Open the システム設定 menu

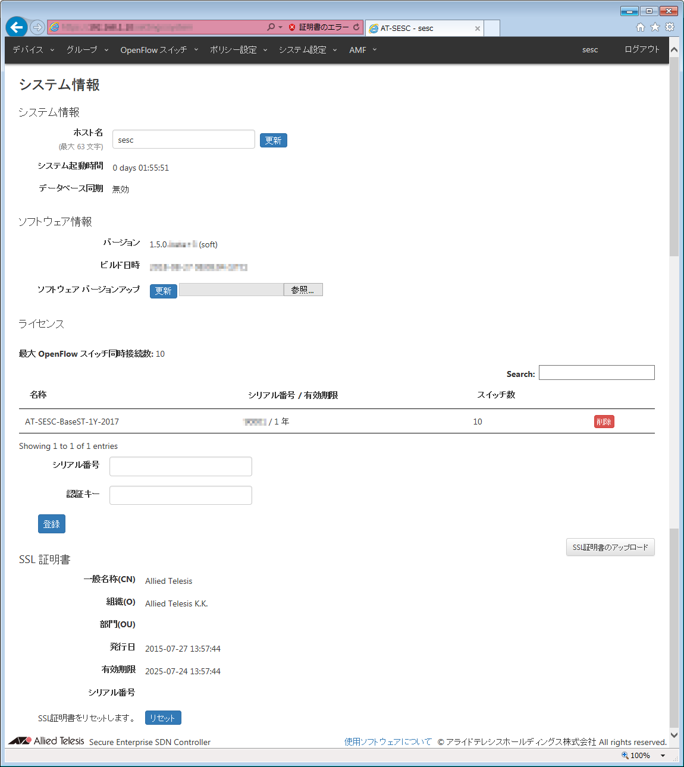pos(308,50)
